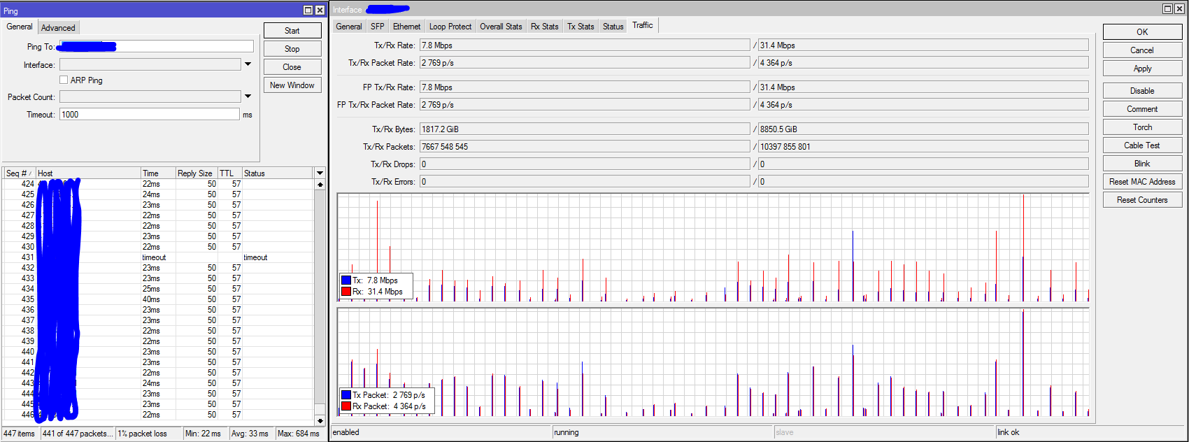Click the red Rx Packet legend swatch
Screen dimensions: 1189x442
(x=346, y=406)
